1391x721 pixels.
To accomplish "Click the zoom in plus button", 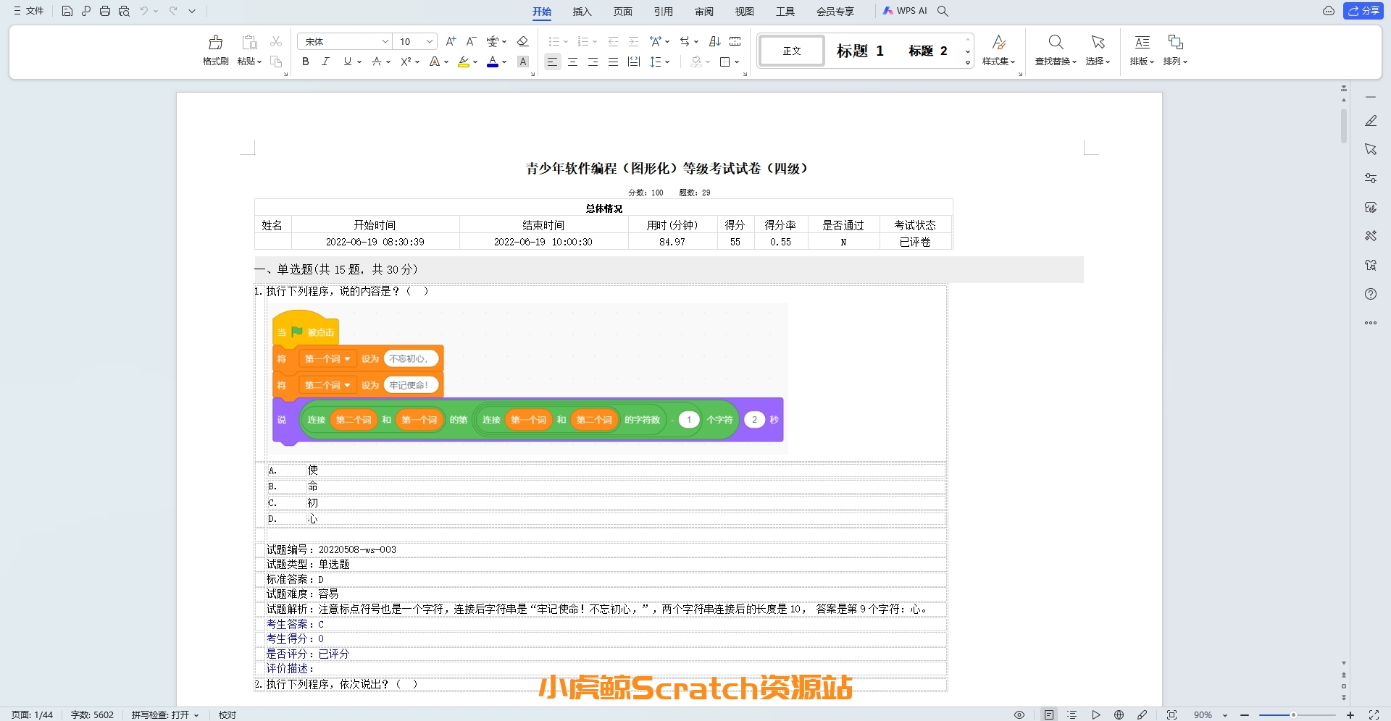I will click(1350, 714).
